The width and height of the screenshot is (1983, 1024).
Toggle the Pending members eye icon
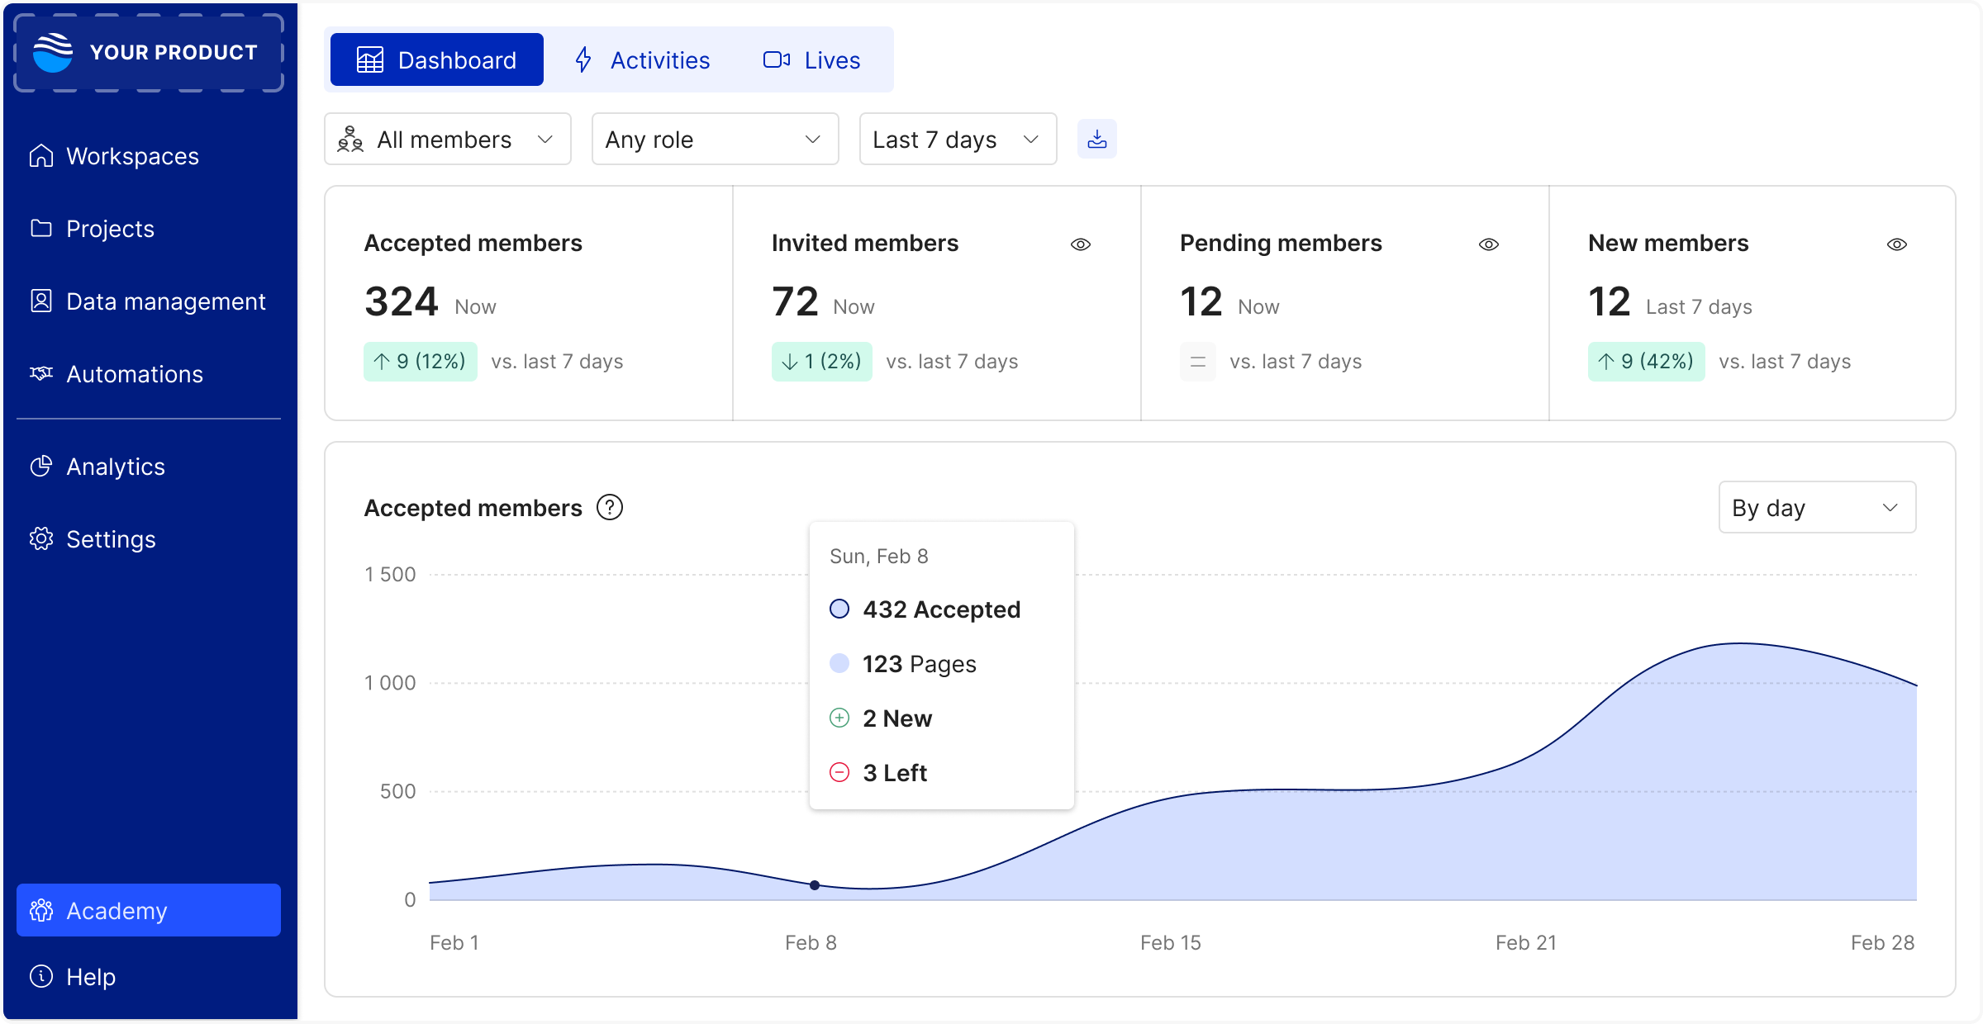pyautogui.click(x=1489, y=244)
